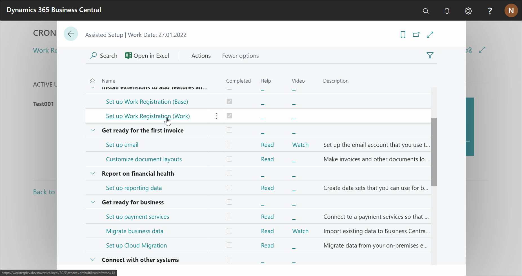Sort by the Name column header

point(108,81)
